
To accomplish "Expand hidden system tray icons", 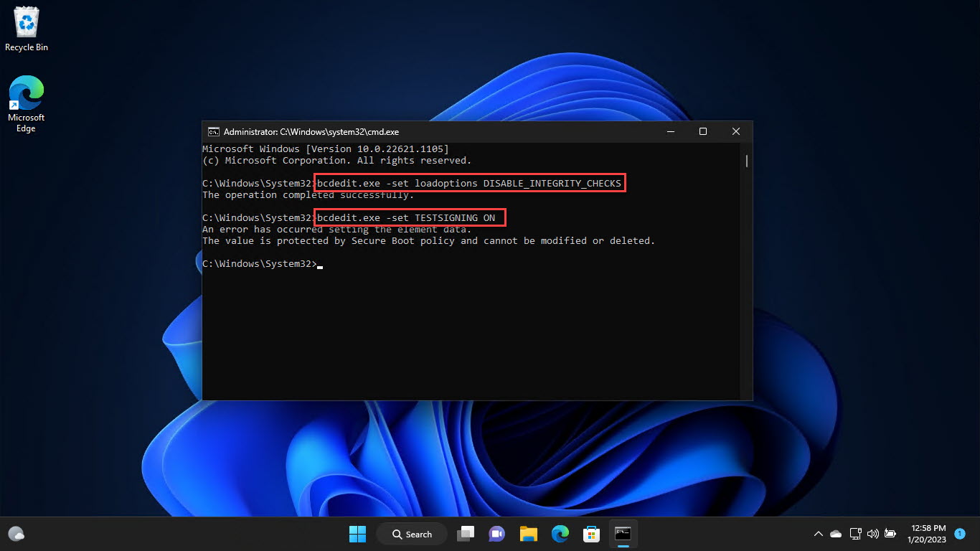I will click(x=818, y=534).
